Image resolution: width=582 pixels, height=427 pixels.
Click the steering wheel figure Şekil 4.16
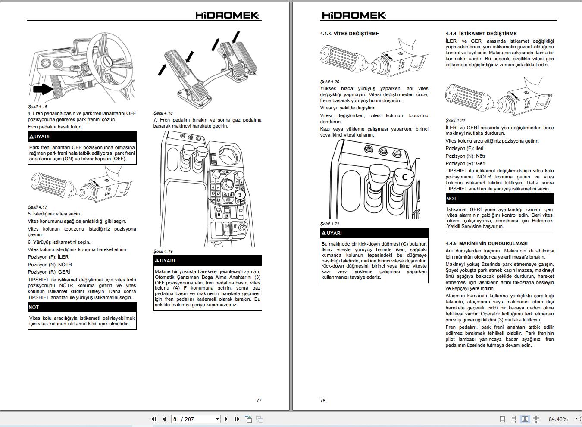[x=81, y=66]
